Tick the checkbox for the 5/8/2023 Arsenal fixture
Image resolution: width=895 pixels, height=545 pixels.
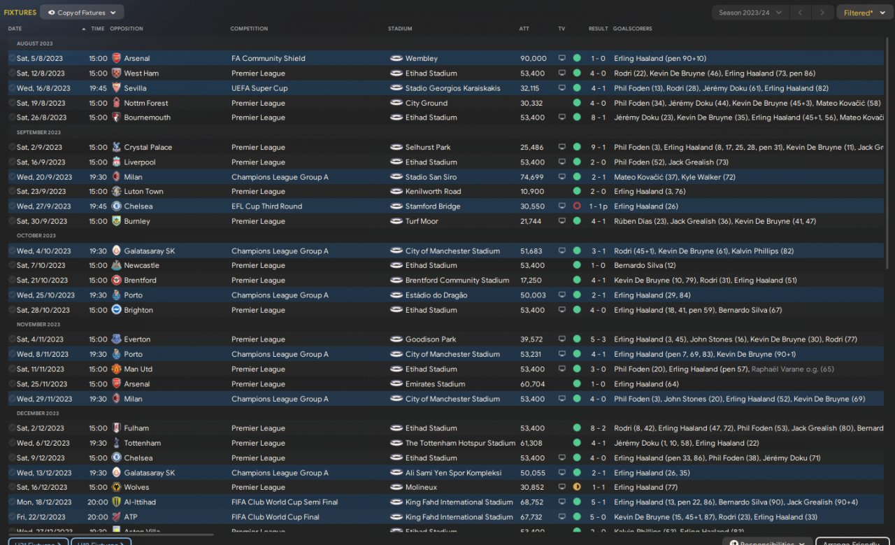pos(12,59)
